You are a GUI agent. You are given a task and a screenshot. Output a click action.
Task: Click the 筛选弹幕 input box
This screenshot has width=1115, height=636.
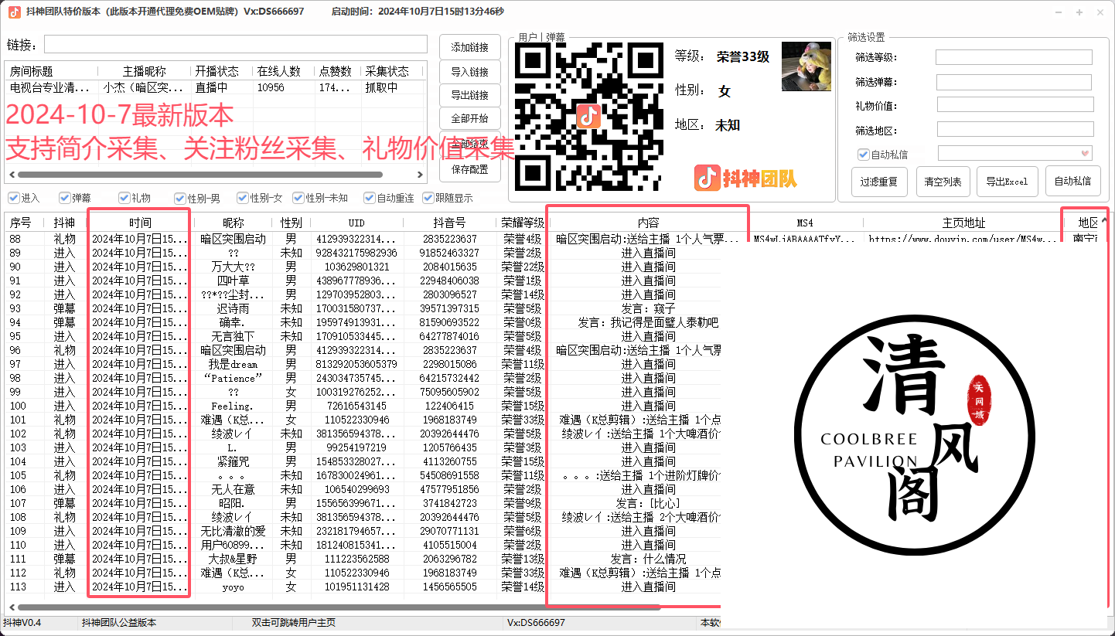coord(1014,82)
